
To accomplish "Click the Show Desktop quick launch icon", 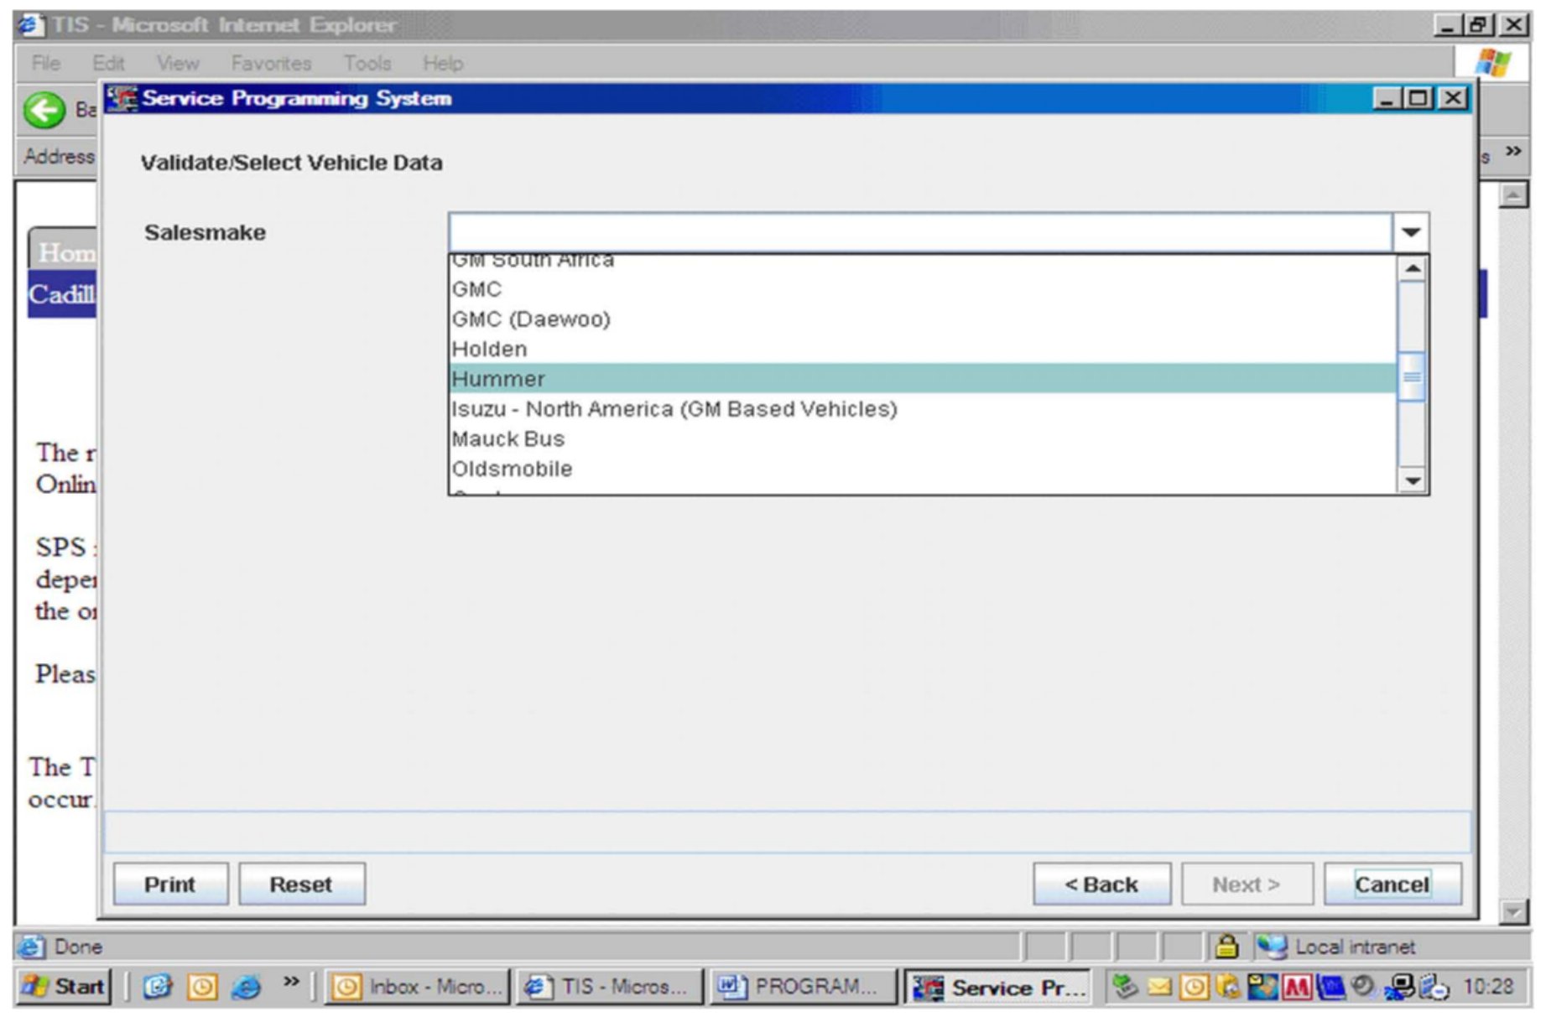I will pyautogui.click(x=157, y=987).
